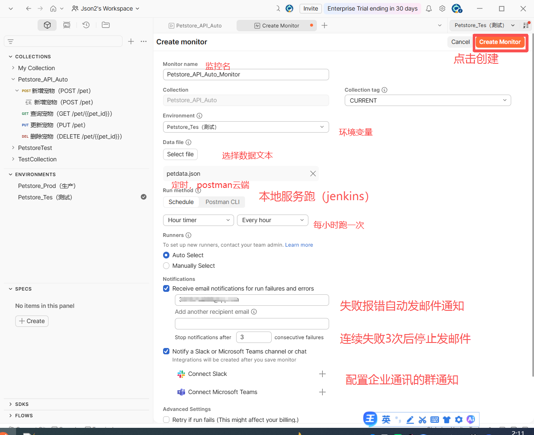This screenshot has height=435, width=534.
Task: Open the Collections sidebar panel icon
Action: (47, 25)
